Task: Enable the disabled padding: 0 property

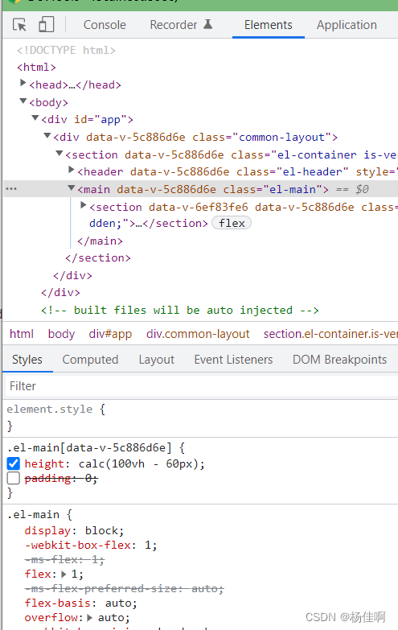Action: [x=13, y=478]
